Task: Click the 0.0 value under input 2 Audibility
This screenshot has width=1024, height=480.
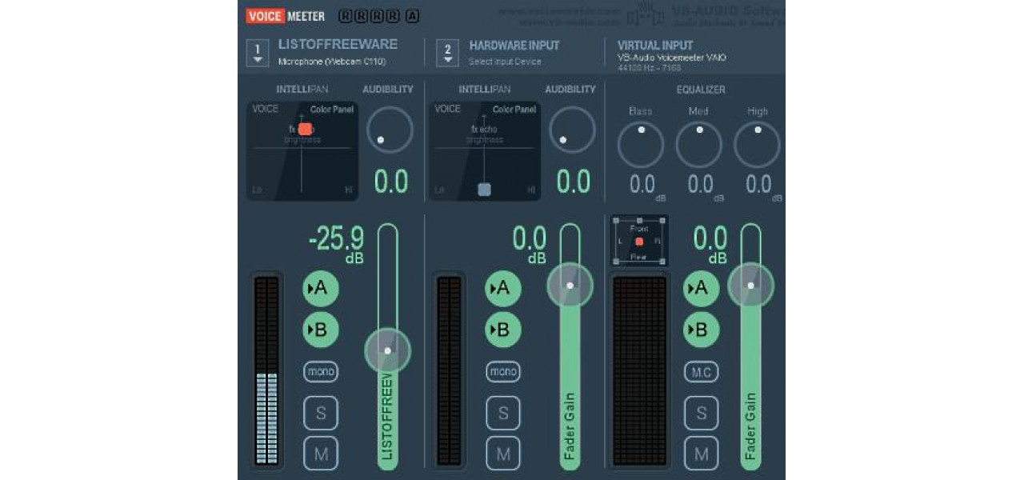Action: click(574, 182)
